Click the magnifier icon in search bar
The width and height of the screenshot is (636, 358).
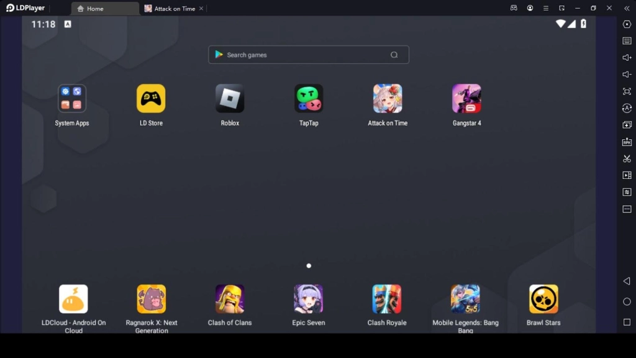point(394,55)
